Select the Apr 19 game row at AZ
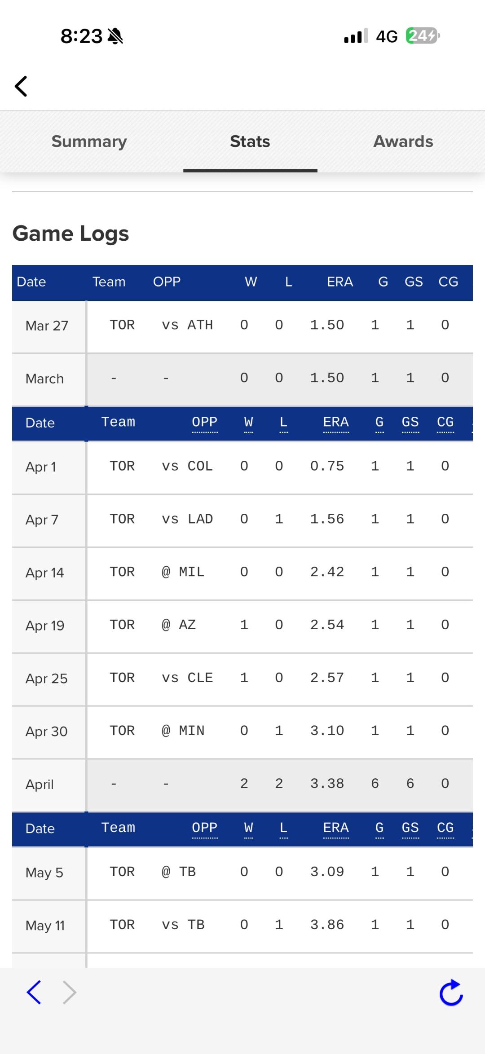This screenshot has width=485, height=1054. click(x=242, y=626)
